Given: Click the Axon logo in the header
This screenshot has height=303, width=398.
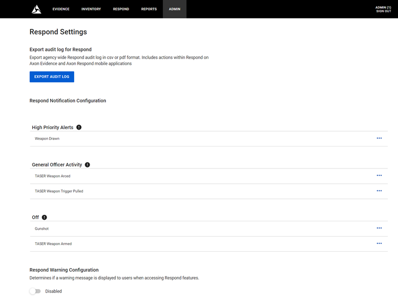Looking at the screenshot, I should click(36, 9).
